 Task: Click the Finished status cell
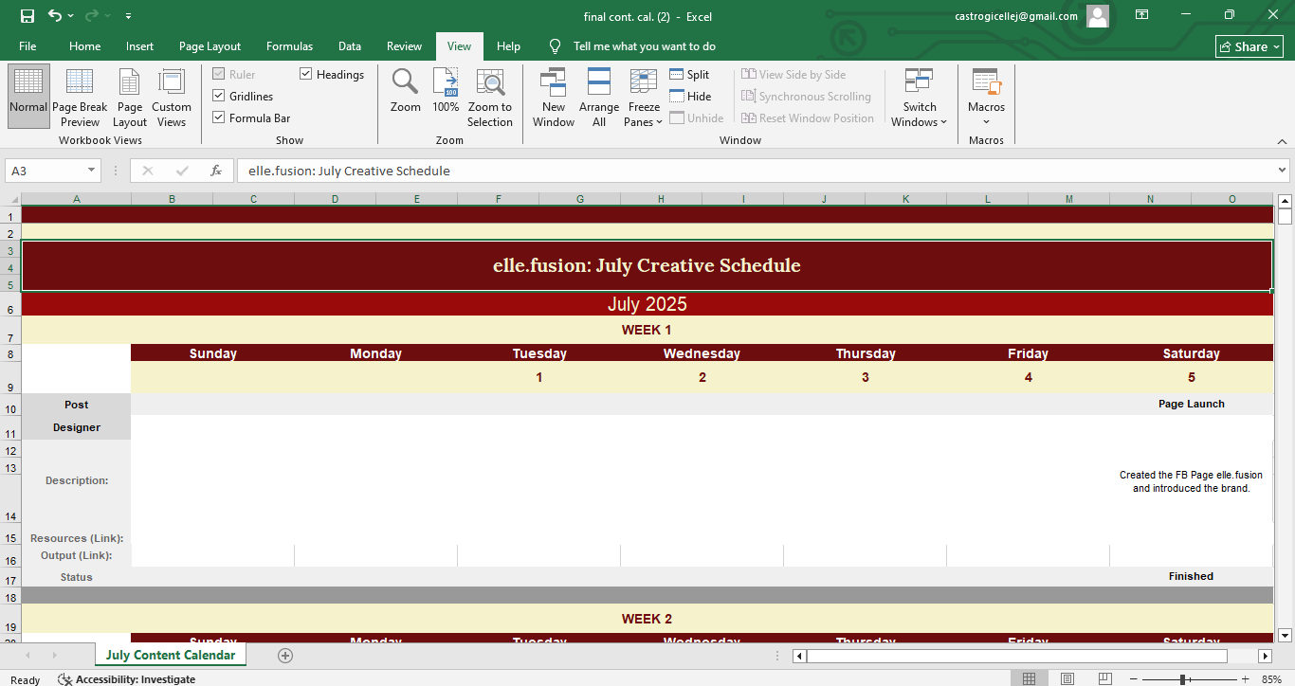[1191, 576]
